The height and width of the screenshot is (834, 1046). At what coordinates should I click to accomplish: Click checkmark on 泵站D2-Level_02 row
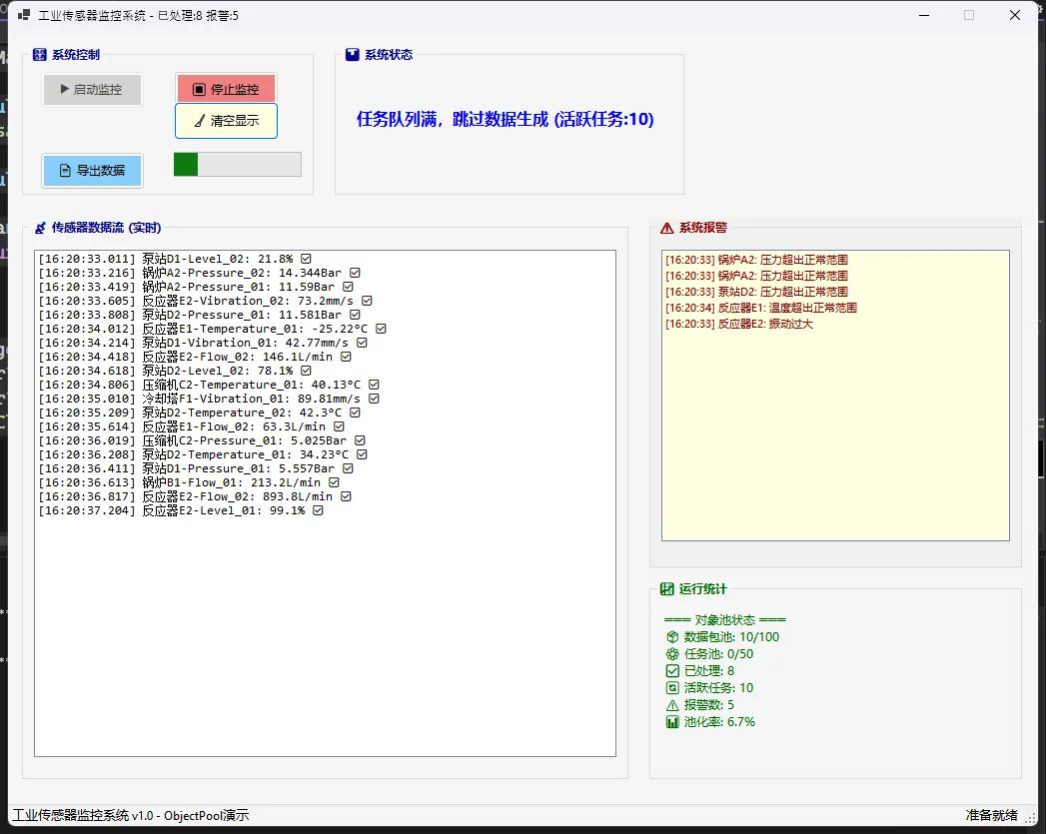coord(306,371)
